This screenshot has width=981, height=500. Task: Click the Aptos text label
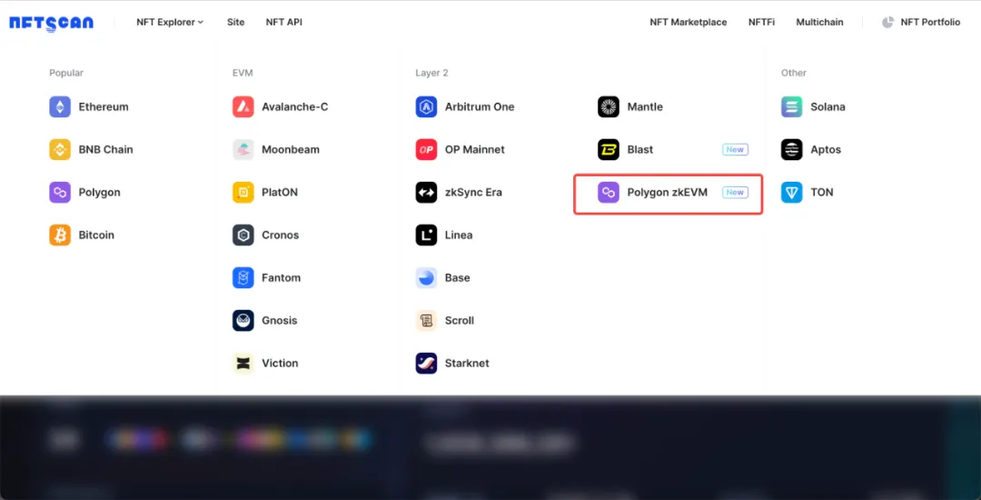[x=826, y=150]
